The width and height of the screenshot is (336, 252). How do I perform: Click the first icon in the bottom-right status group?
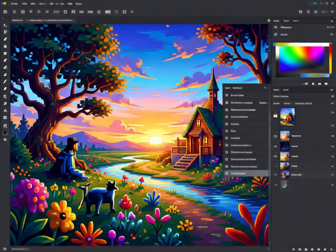(294, 249)
